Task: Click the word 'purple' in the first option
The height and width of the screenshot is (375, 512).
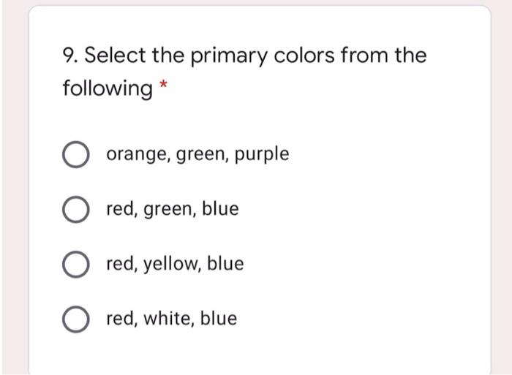Action: [262, 154]
